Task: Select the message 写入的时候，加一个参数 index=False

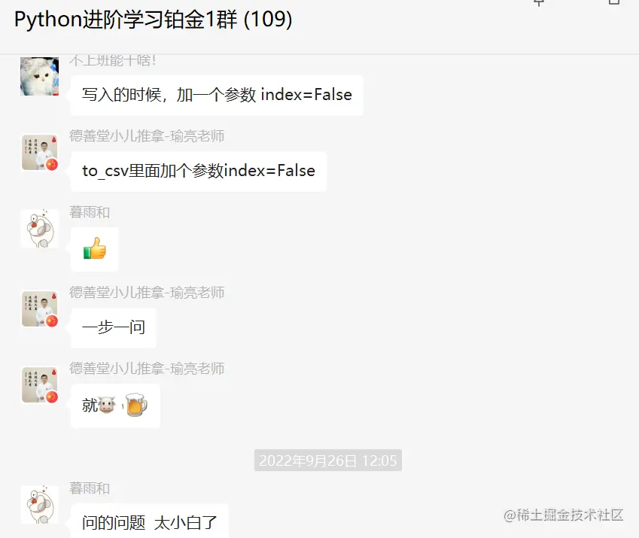Action: (x=217, y=95)
